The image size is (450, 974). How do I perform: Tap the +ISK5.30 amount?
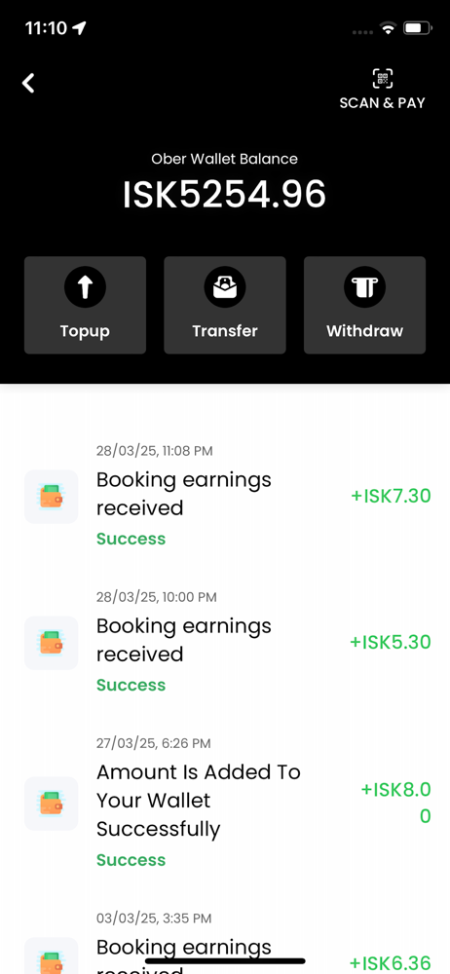pos(391,642)
